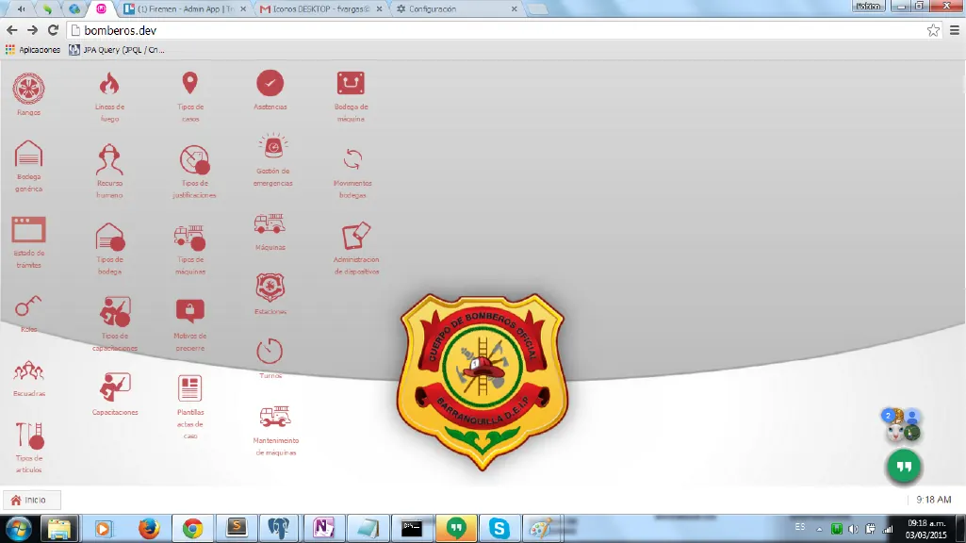Open Tipos de casos pin icon

click(189, 83)
